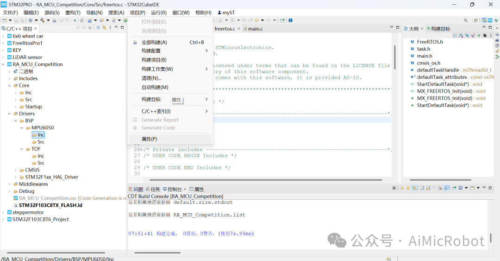The width and height of the screenshot is (500, 261).
Task: Select defaultTaskHandle in outline
Action: [451, 70]
